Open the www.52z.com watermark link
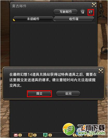Screen dimensions: 108x138 click(92, 133)
